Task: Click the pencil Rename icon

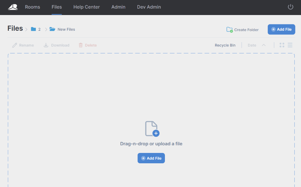Action: [x=15, y=45]
